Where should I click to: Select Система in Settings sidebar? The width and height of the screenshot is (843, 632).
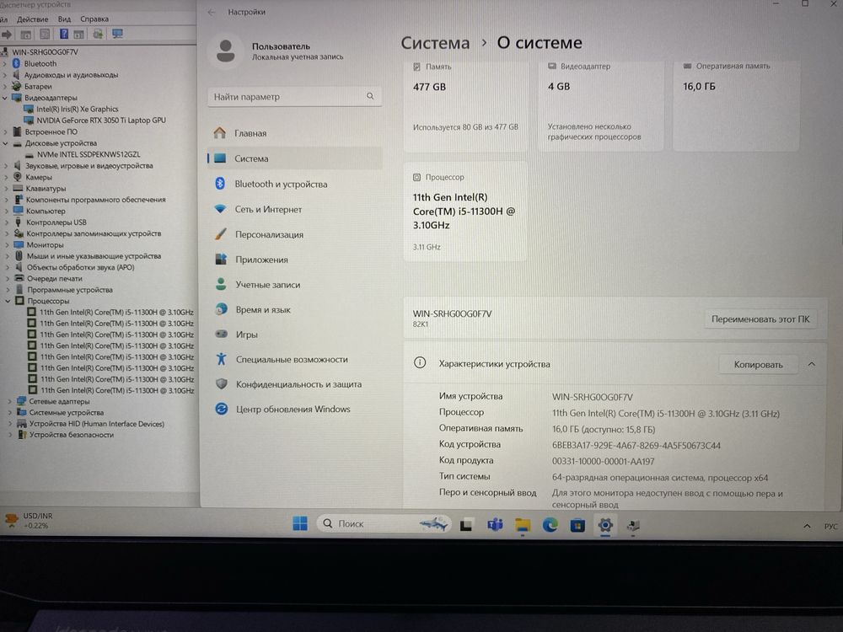[294, 158]
